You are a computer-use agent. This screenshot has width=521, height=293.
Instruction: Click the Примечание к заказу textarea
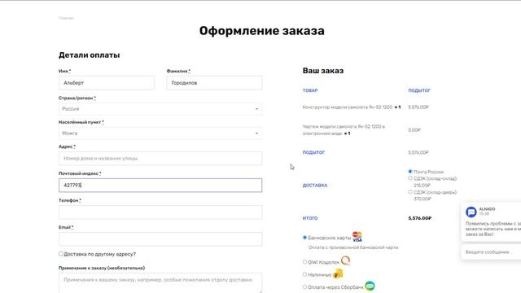click(x=160, y=282)
